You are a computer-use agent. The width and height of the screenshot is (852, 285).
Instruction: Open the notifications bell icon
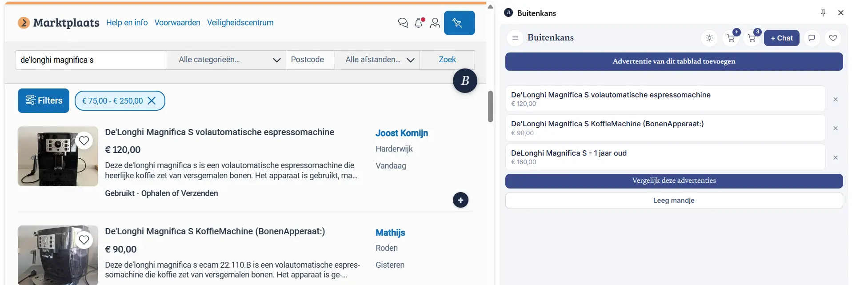coord(419,23)
